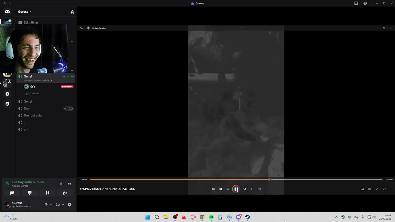
Task: Open media player more options menu
Action: 391,189
